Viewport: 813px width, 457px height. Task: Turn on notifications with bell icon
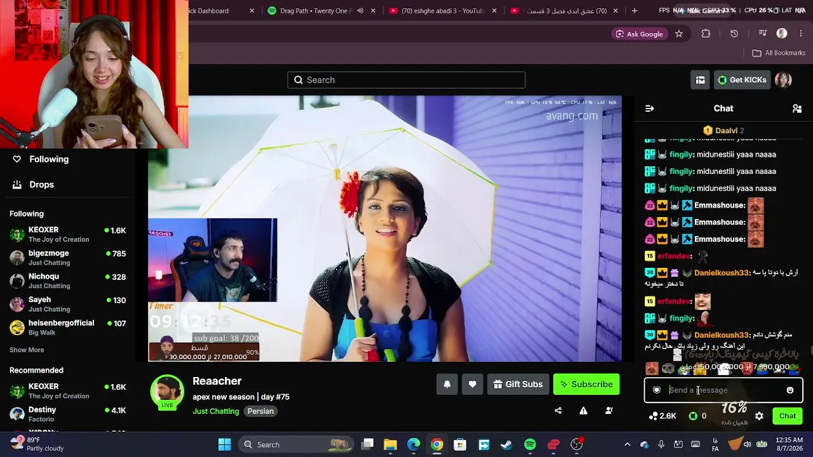[x=447, y=384]
